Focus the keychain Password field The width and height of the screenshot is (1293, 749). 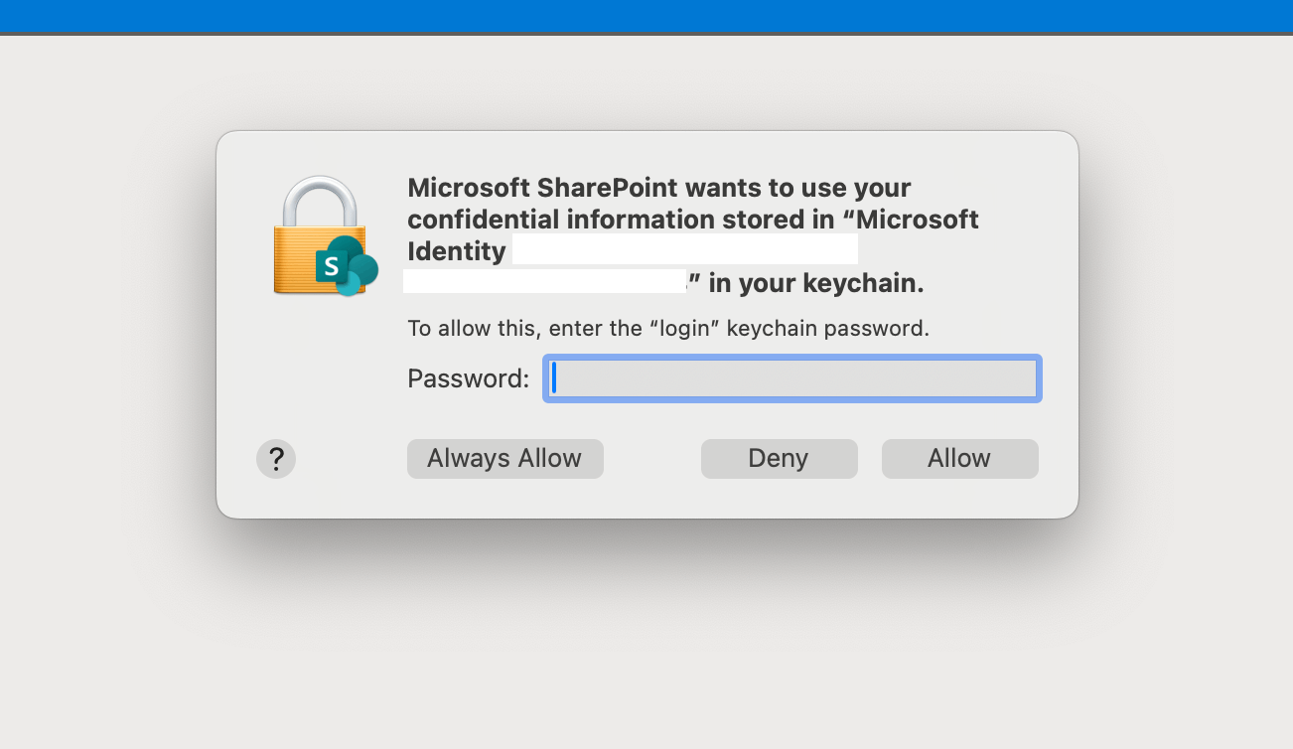click(792, 378)
